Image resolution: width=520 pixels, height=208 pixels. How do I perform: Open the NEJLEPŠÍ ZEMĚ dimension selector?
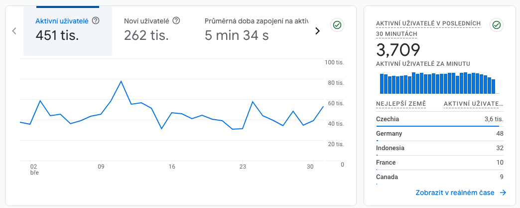401,104
